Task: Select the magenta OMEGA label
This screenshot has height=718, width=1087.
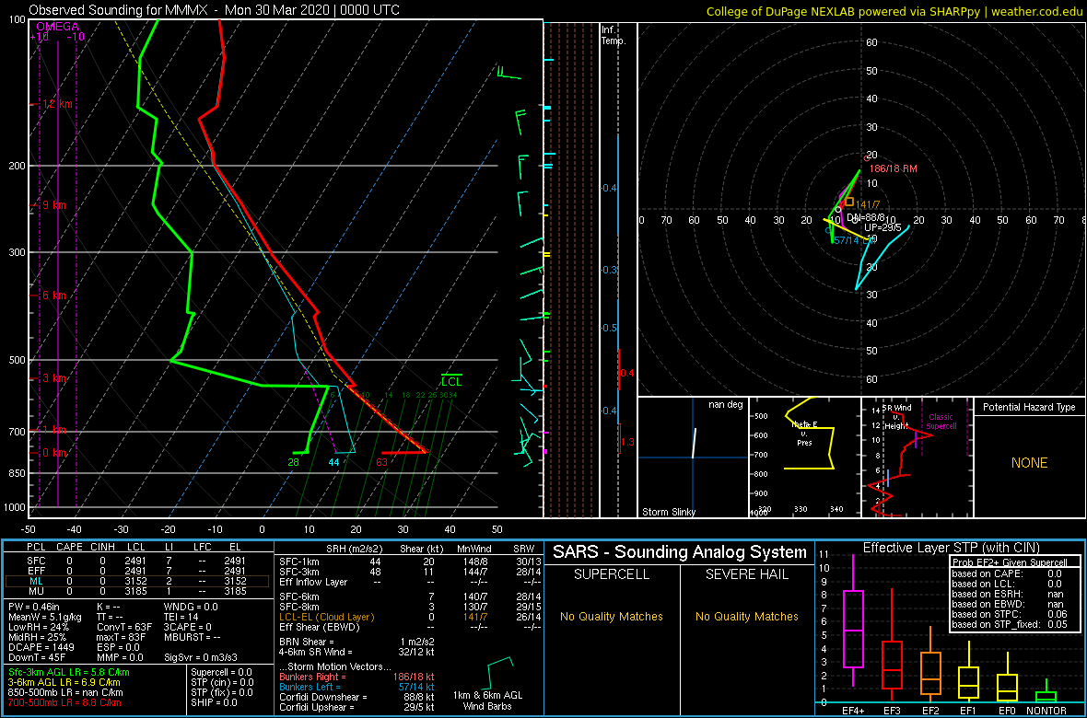Action: [x=57, y=26]
